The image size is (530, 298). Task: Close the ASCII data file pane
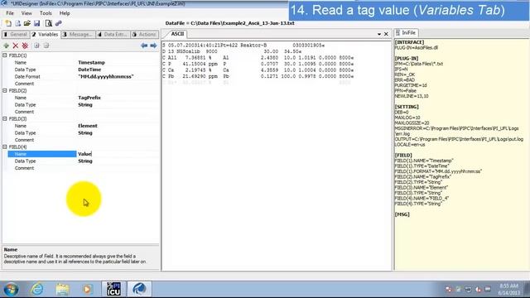pos(386,34)
